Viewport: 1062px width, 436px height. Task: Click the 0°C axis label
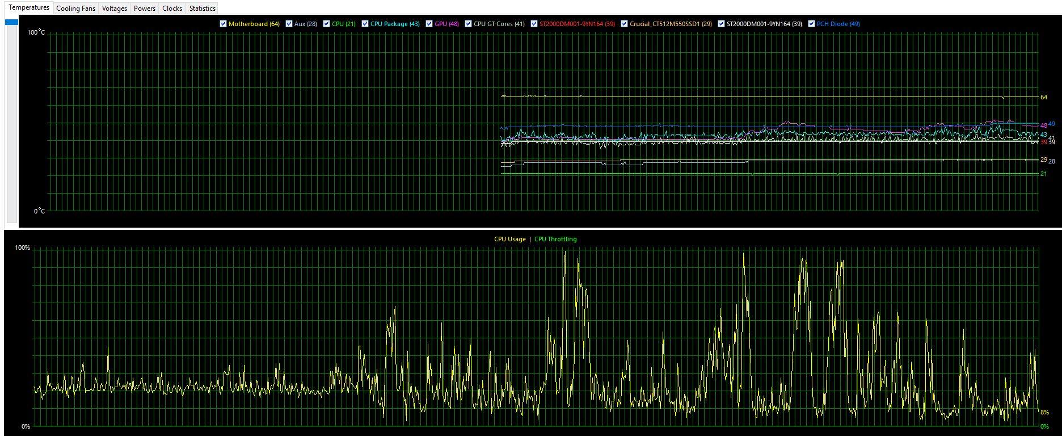click(x=39, y=211)
